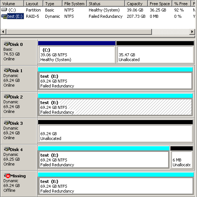Click the Disk 3 drive icon
The height and width of the screenshot is (197, 197).
[x=7, y=123]
